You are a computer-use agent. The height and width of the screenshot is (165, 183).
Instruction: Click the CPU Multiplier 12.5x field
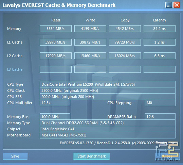point(55,103)
